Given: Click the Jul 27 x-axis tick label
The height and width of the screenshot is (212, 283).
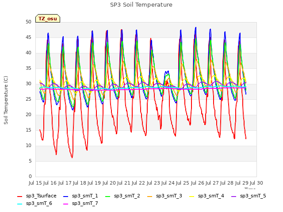Looking at the screenshot, I should click(212, 183).
